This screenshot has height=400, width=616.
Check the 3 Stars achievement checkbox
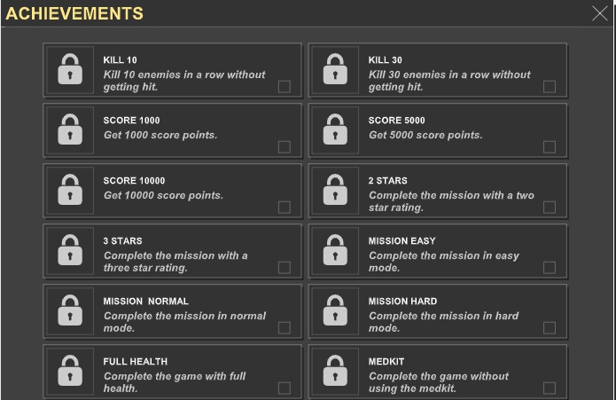pos(284,268)
